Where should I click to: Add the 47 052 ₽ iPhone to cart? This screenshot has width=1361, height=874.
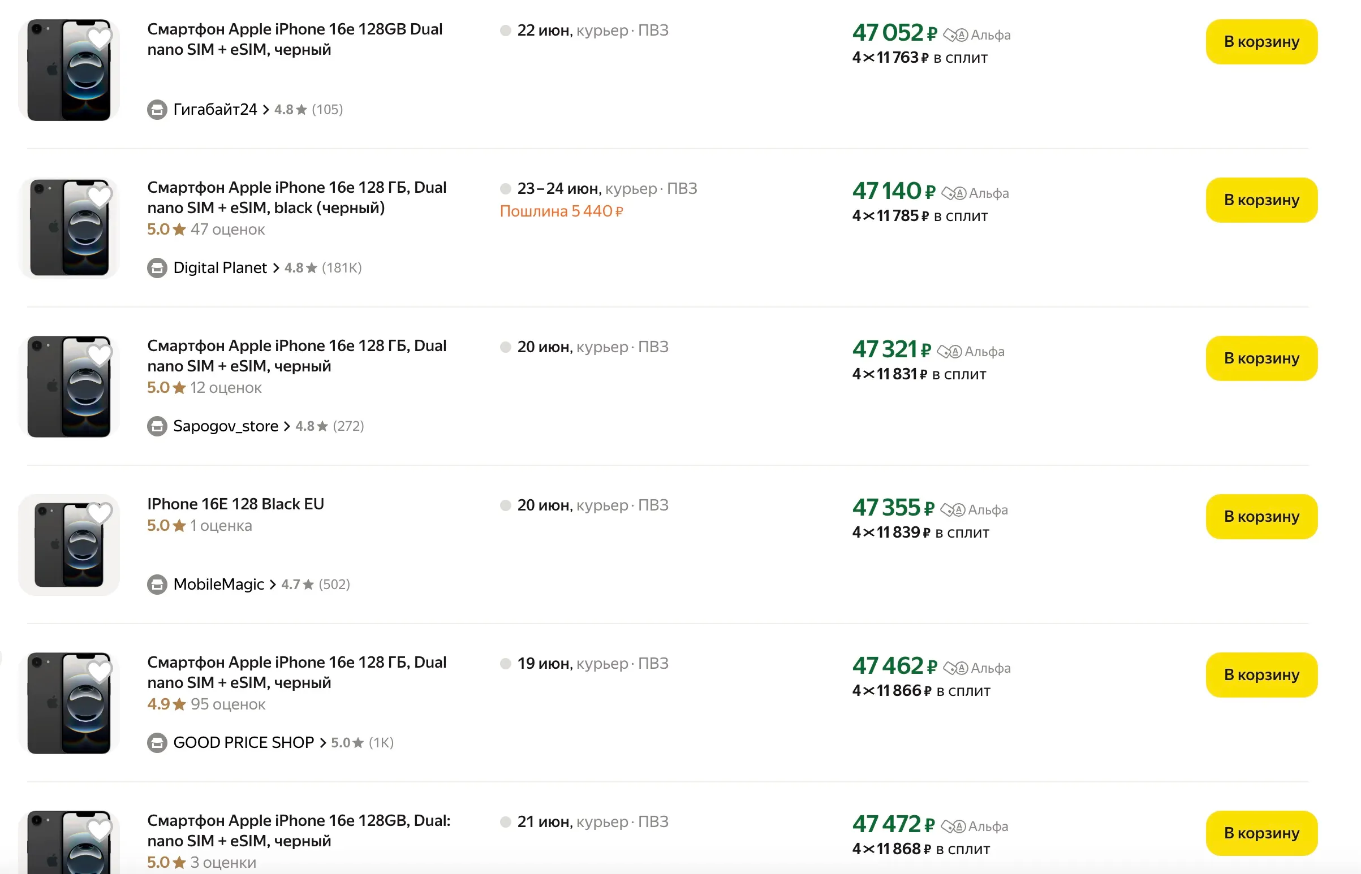coord(1260,41)
